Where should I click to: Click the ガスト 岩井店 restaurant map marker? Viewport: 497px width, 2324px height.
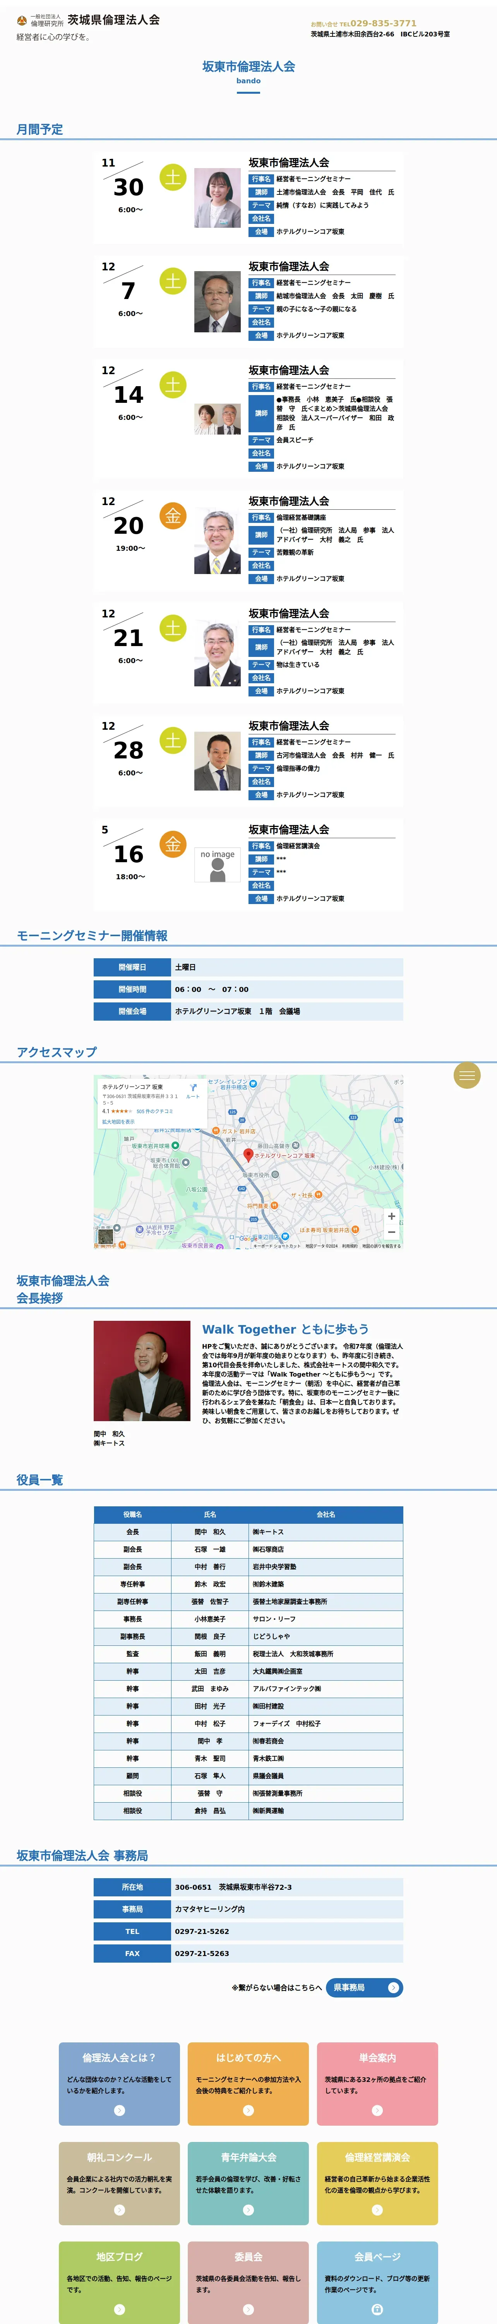point(216,1130)
